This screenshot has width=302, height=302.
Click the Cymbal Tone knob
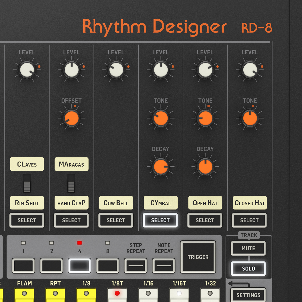(161, 118)
